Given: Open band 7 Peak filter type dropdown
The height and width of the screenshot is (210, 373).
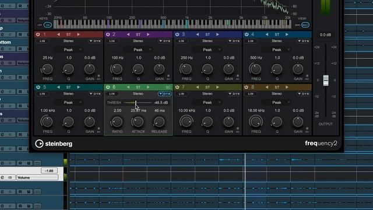Looking at the screenshot, I should pyautogui.click(x=207, y=103).
